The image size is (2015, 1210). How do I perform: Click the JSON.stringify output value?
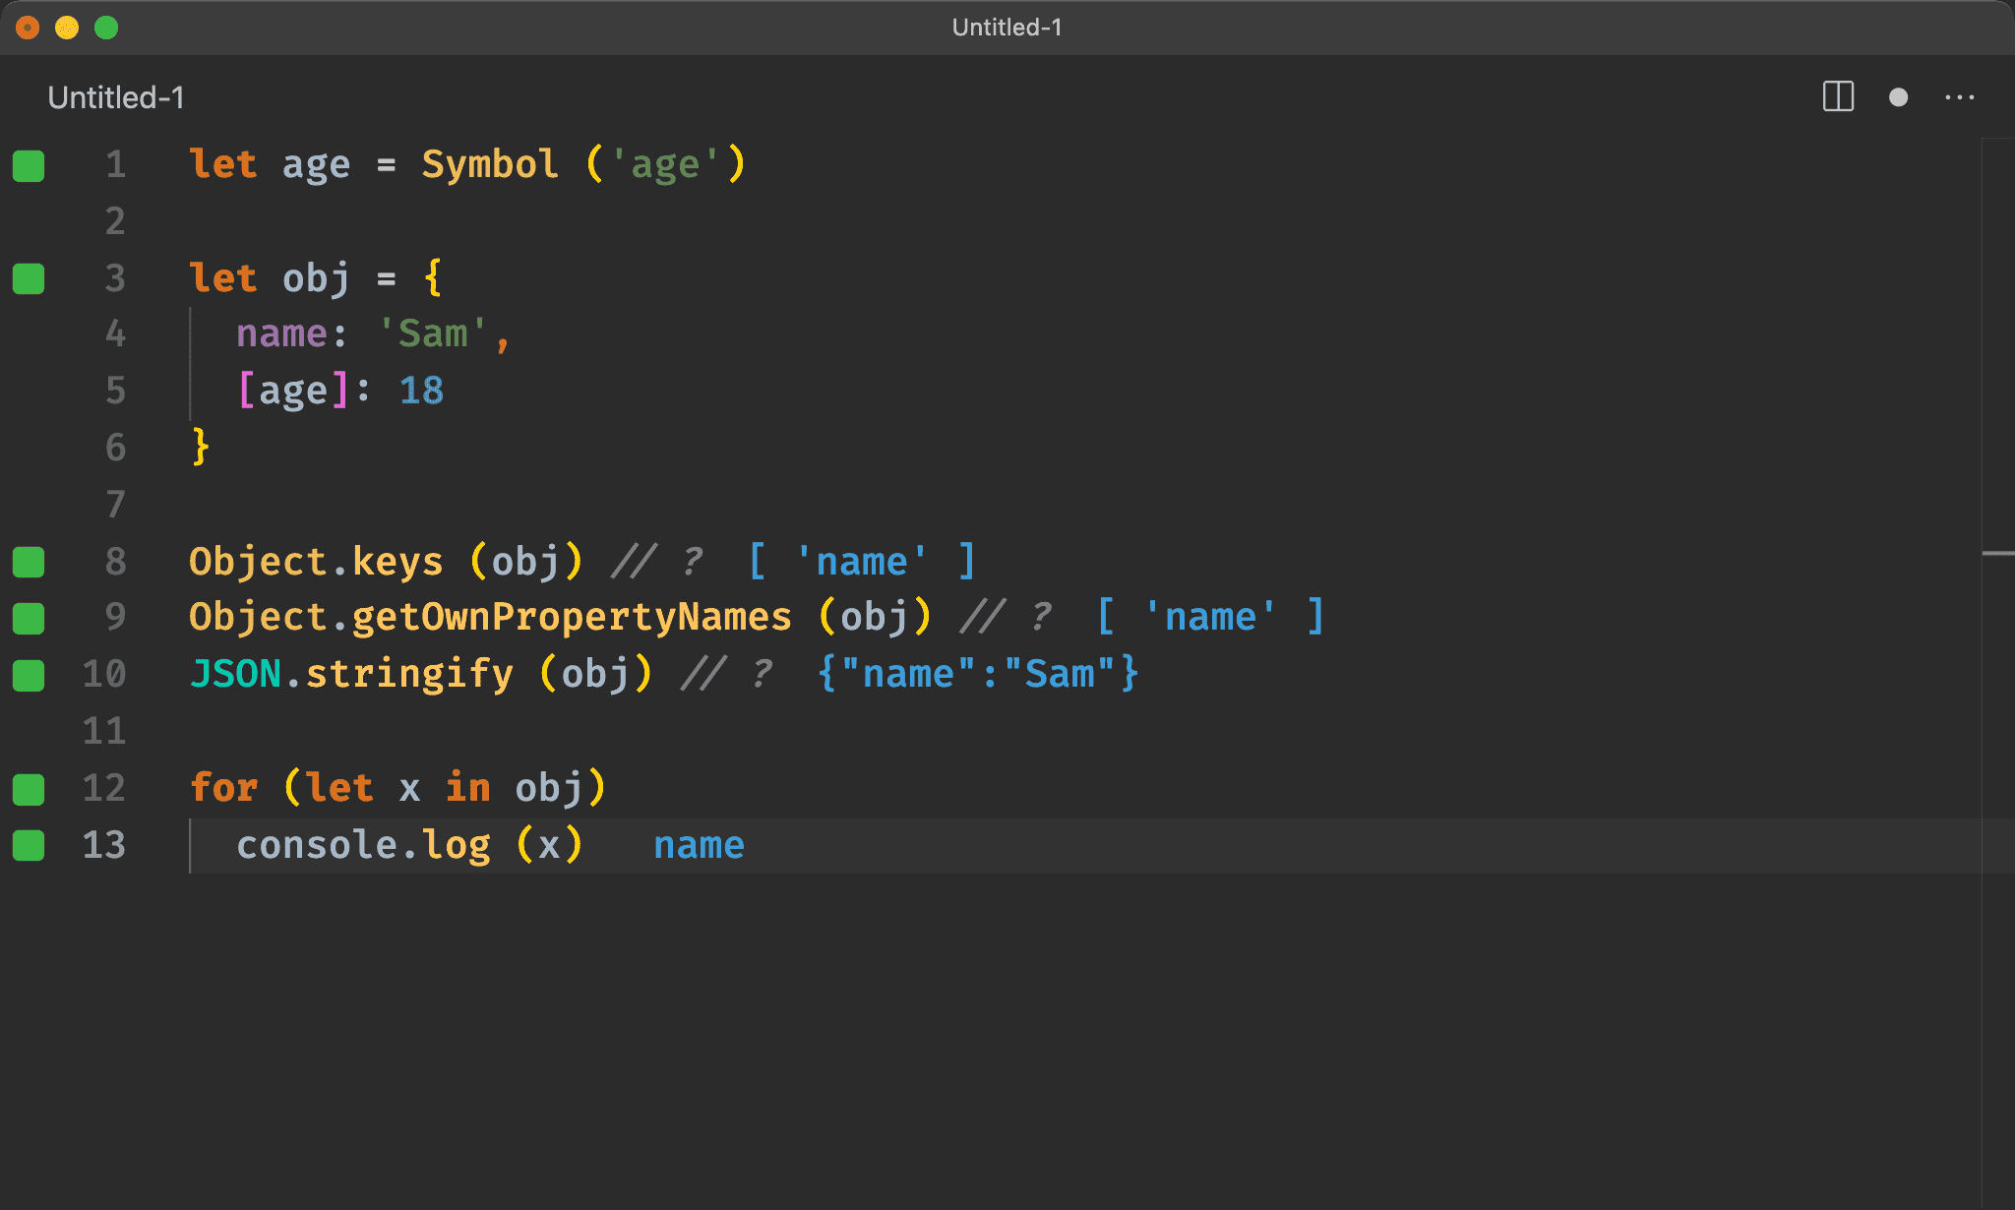coord(978,675)
